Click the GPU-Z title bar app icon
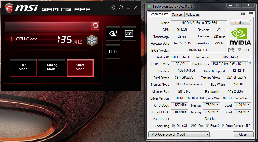The height and width of the screenshot is (142, 258). [x=149, y=6]
